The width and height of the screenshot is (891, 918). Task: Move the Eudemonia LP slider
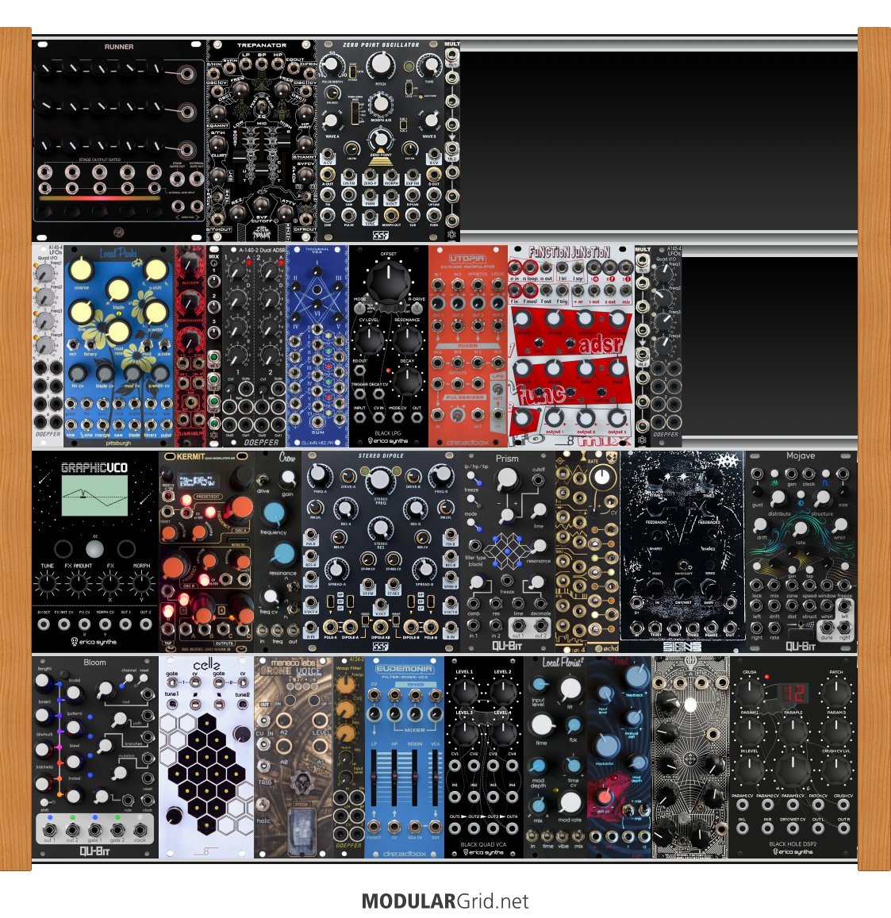[374, 778]
